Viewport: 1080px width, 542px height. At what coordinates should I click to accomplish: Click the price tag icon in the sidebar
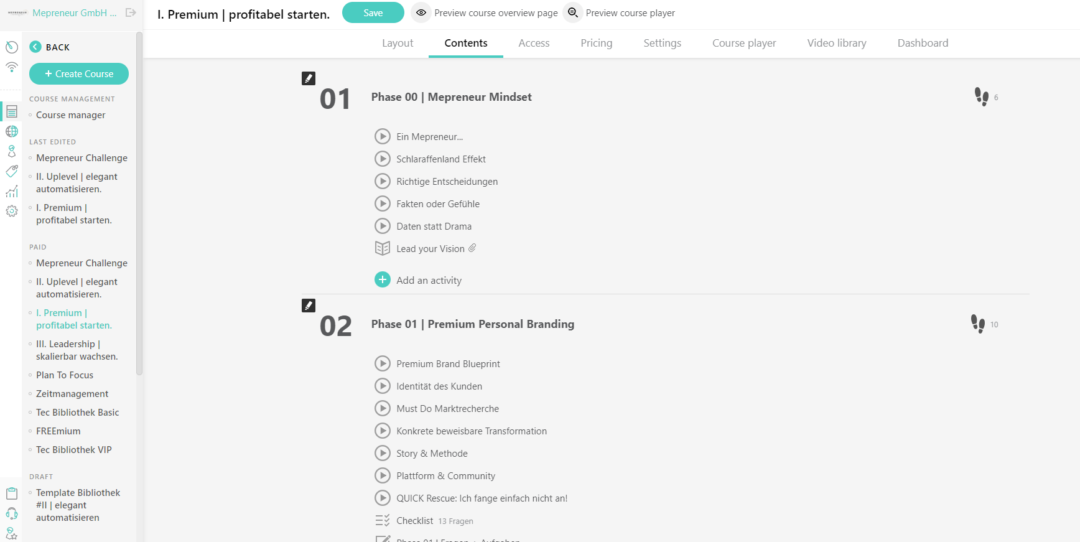click(x=12, y=171)
